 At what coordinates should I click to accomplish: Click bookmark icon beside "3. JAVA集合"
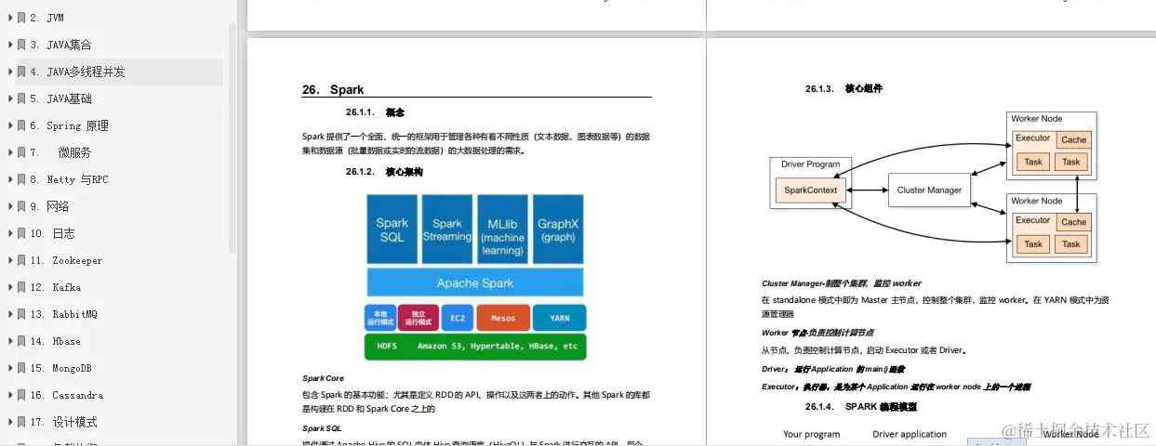tap(21, 45)
